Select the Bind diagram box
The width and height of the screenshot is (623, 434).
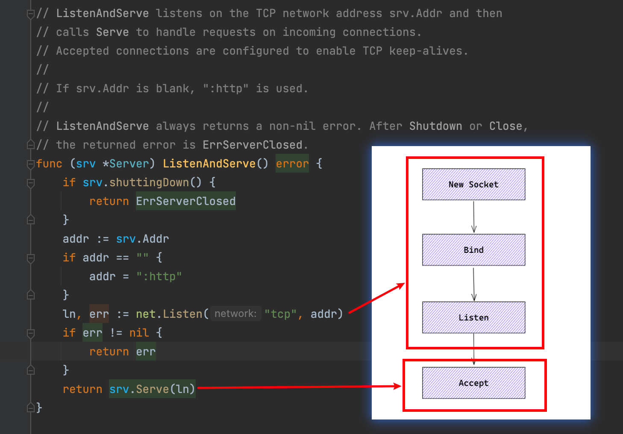[473, 249]
